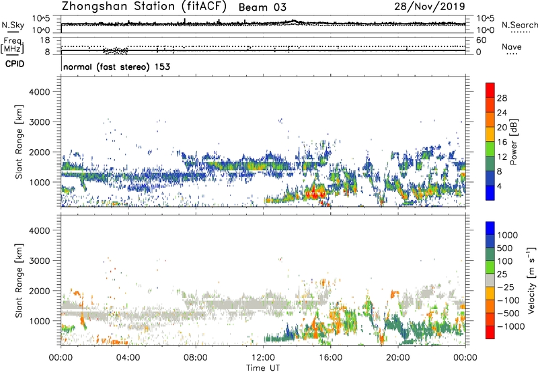Viewport: 538px width, 372px height.
Task: Pick the gray segment of Velocity colorbar
Action: pos(490,280)
